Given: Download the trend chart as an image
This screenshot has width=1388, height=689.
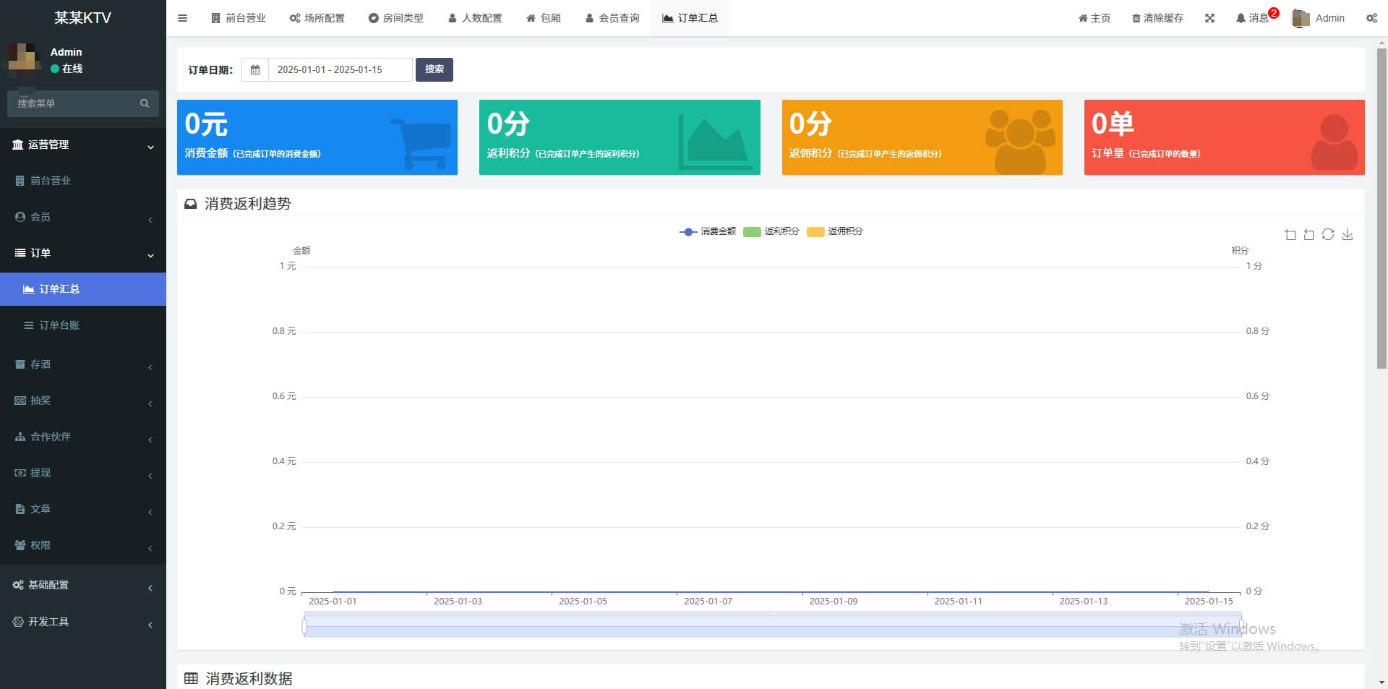Looking at the screenshot, I should click(1348, 234).
